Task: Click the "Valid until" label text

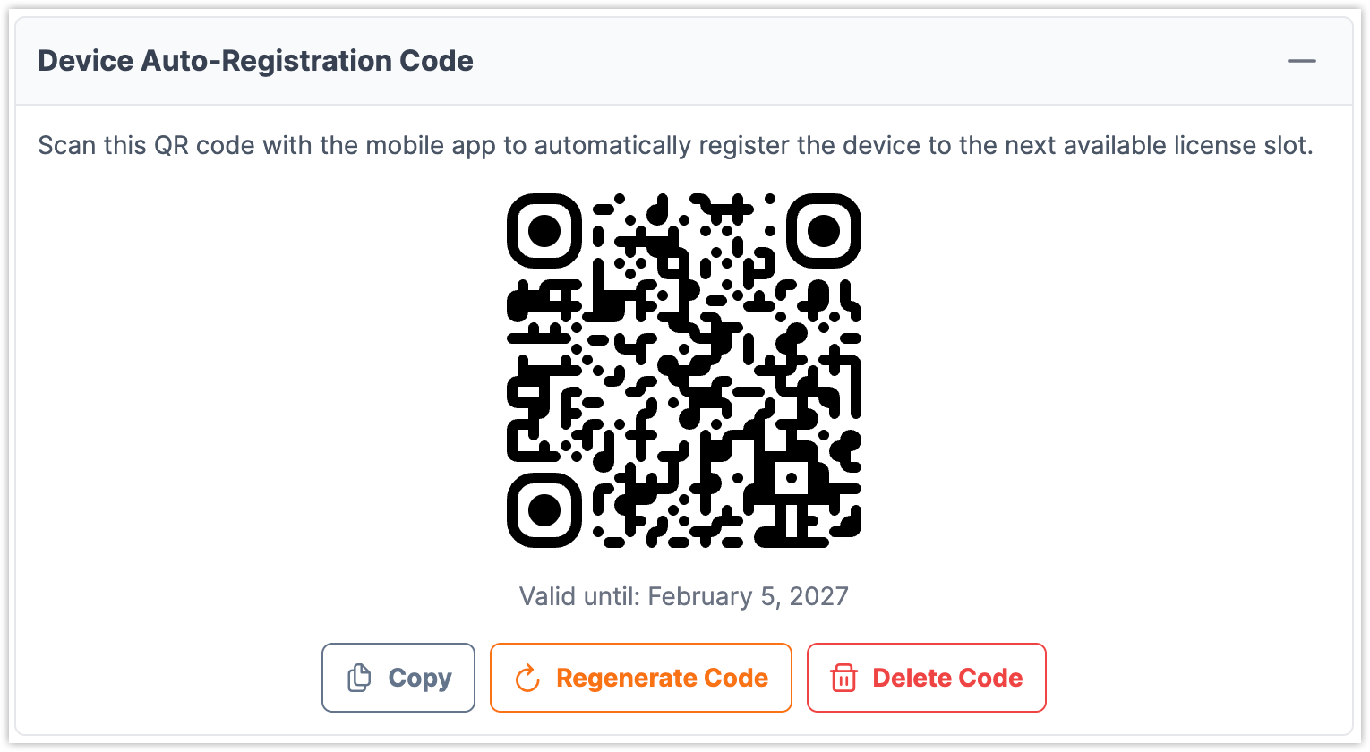Action: [579, 596]
